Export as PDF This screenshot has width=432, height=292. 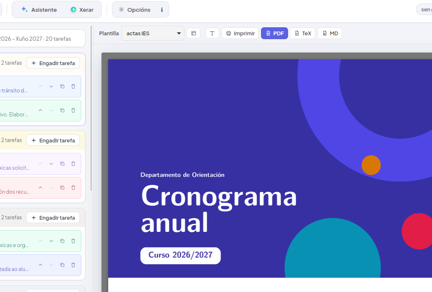[275, 33]
